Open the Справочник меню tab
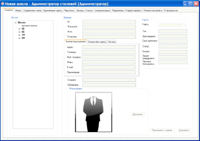The height and width of the screenshot is (141, 200). (x=33, y=10)
